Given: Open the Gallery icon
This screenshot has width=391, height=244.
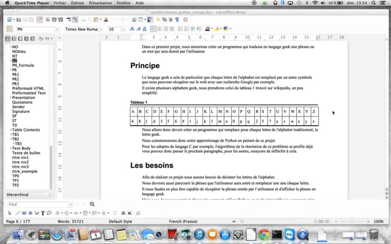Looking at the screenshot, I should click(164, 20).
